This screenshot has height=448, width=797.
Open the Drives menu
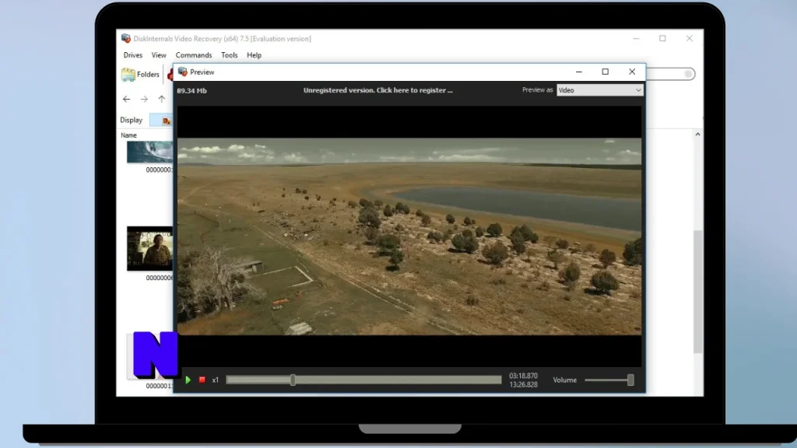[132, 55]
